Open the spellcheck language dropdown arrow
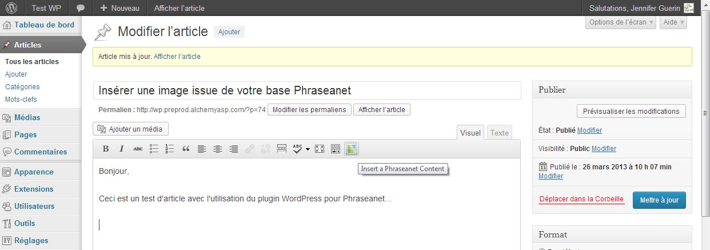710x250 pixels. (308, 149)
